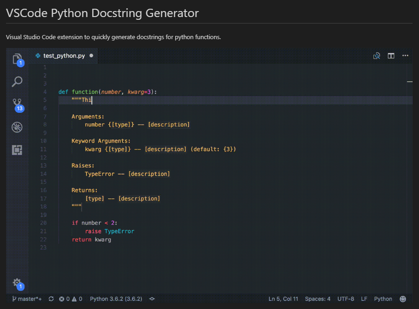419x309 pixels.
Task: Split the editor with the split icon
Action: [391, 56]
